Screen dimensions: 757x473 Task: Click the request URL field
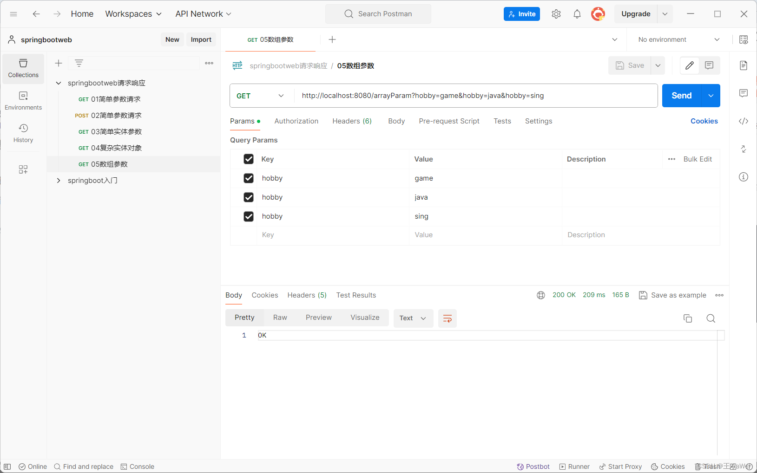point(476,96)
